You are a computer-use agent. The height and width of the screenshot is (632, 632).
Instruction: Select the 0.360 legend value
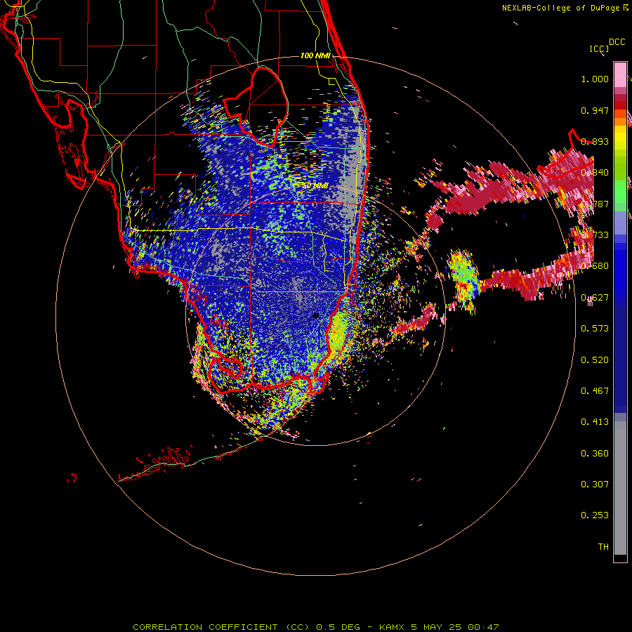click(x=595, y=454)
